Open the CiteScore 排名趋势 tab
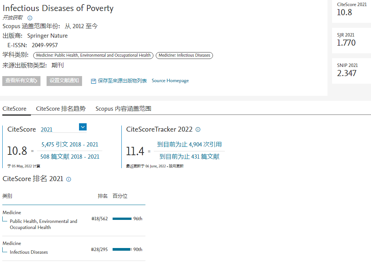The height and width of the screenshot is (264, 371). 61,109
